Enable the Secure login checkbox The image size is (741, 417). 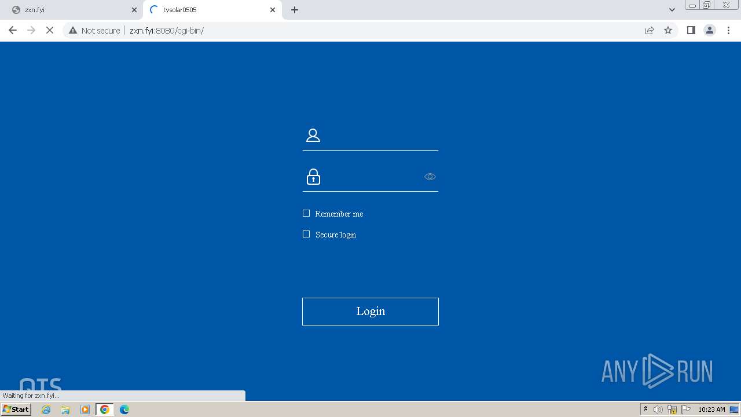306,234
